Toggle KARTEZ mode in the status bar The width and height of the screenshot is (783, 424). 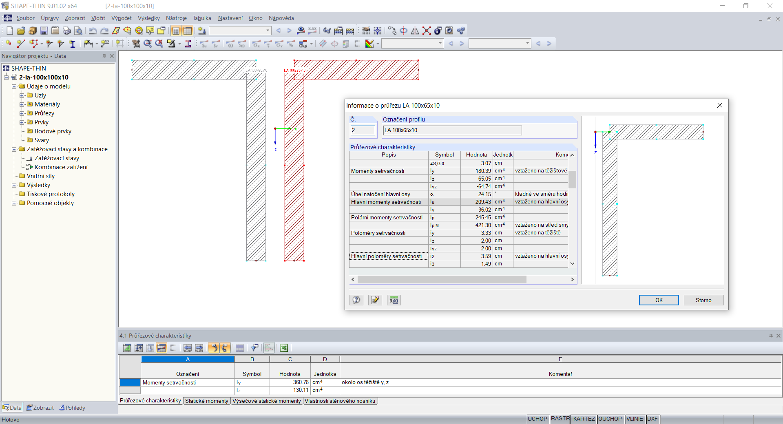pos(584,419)
